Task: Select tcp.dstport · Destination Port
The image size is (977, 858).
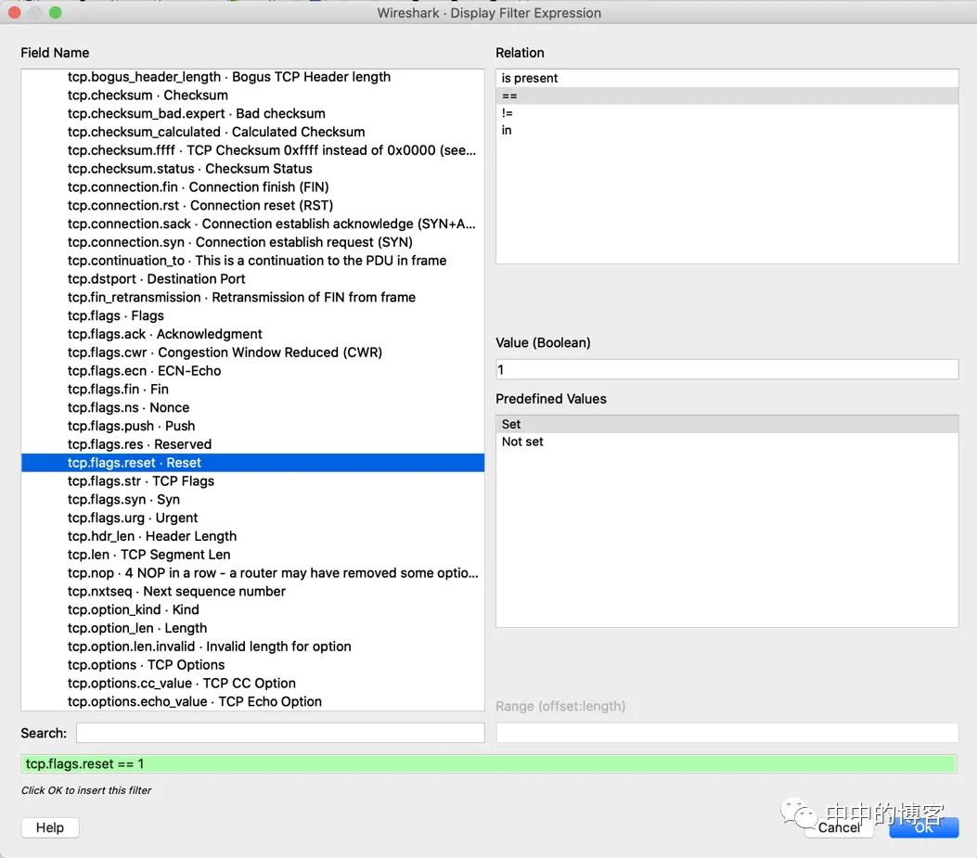Action: click(253, 279)
